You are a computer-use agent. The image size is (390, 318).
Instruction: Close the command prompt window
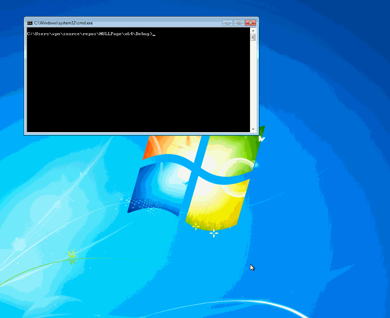pos(250,23)
